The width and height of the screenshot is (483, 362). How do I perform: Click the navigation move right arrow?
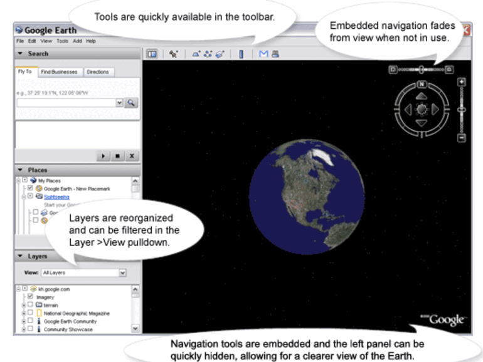pos(435,110)
